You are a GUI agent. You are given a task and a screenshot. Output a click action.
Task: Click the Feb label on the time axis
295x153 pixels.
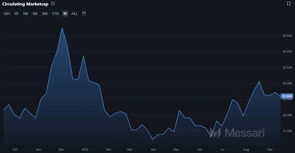point(108,149)
